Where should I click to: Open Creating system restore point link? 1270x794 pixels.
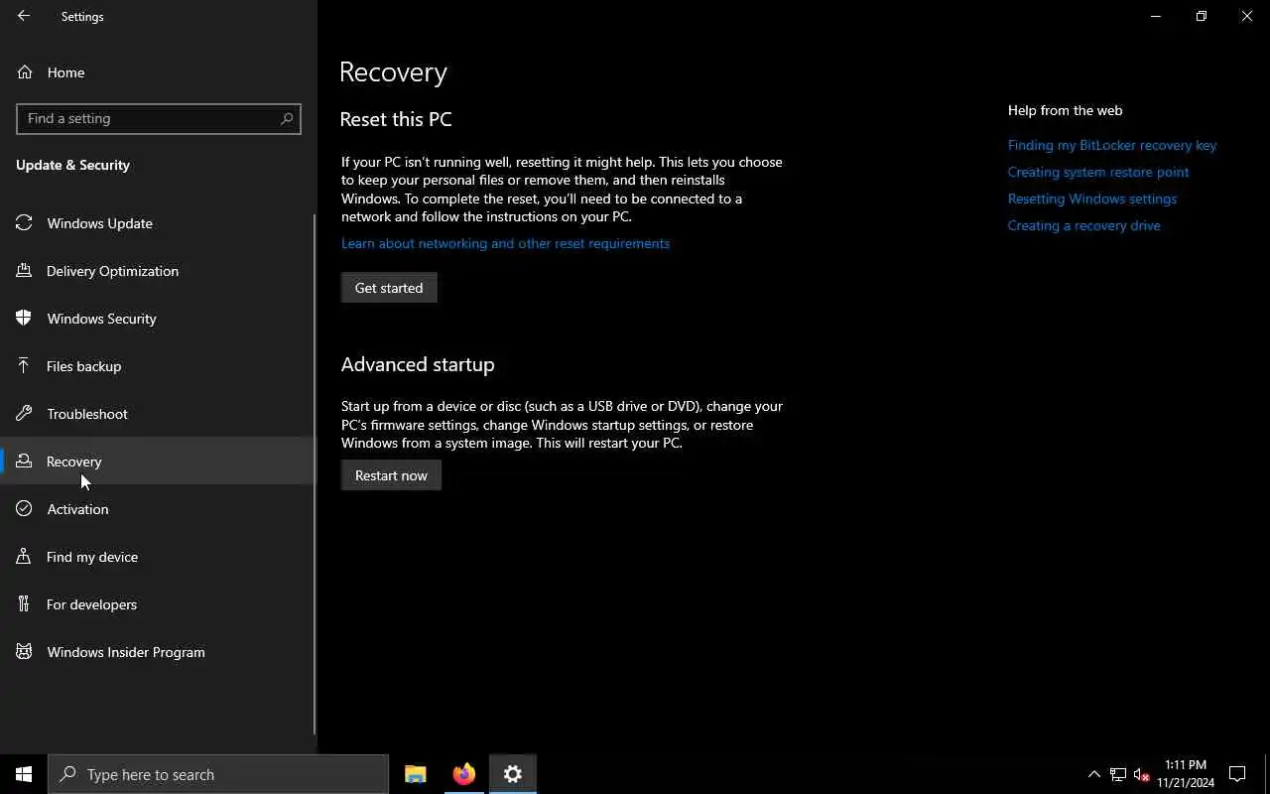pyautogui.click(x=1098, y=172)
